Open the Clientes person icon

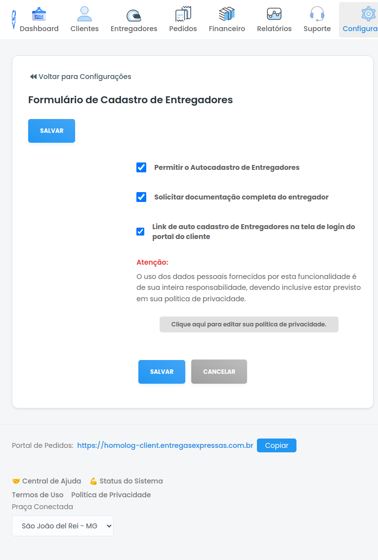(84, 14)
